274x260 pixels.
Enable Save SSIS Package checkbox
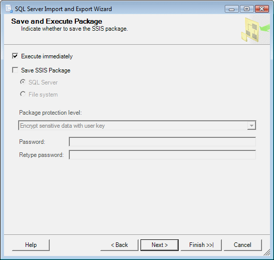tap(15, 70)
